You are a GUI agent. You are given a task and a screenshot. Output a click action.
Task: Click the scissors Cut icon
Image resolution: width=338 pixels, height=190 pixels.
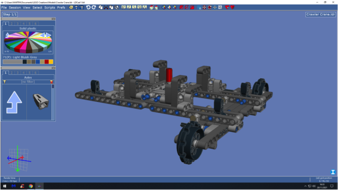click(106, 7)
